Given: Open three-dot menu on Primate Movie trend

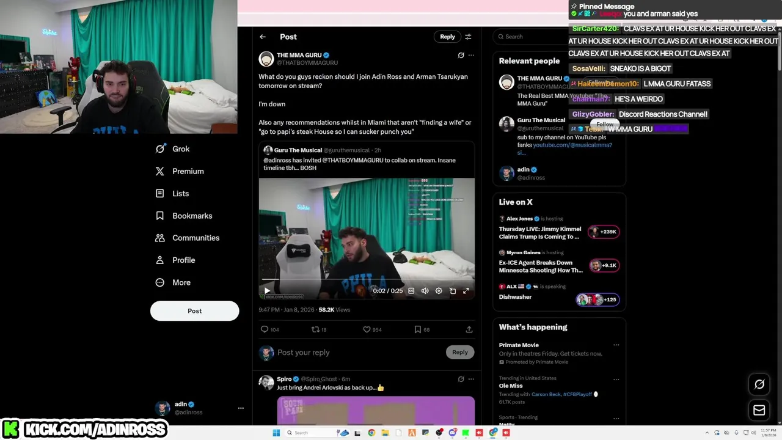Looking at the screenshot, I should [616, 345].
